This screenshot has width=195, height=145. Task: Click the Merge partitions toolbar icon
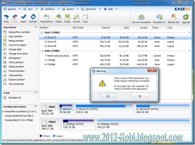[x=67, y=17]
